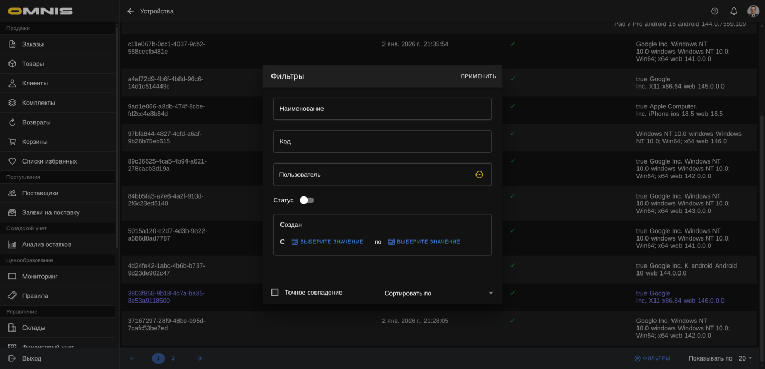Screen dimensions: 765x369
Task: Open the Показывать по 20 dropdown
Action: (745, 358)
